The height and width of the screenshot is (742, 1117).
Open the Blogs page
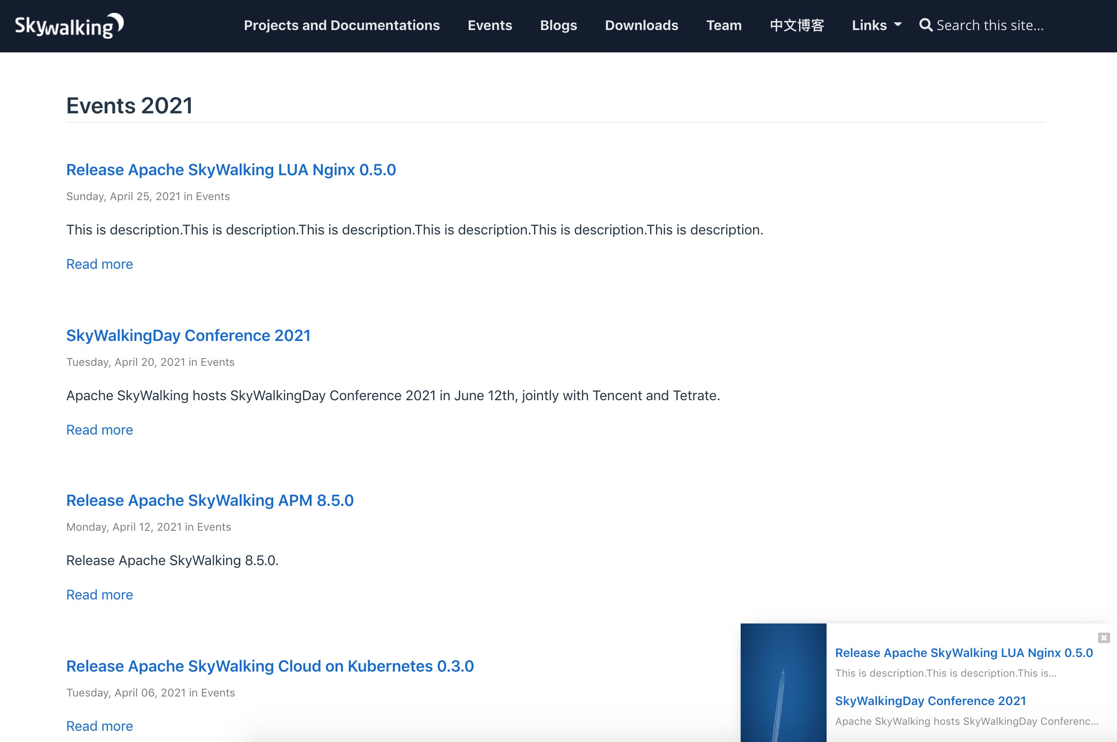tap(558, 25)
